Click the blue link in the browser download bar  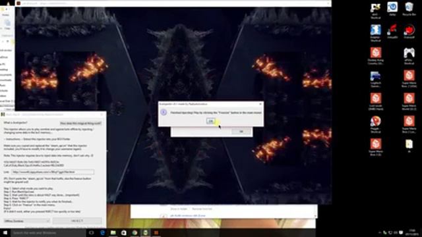(188, 216)
